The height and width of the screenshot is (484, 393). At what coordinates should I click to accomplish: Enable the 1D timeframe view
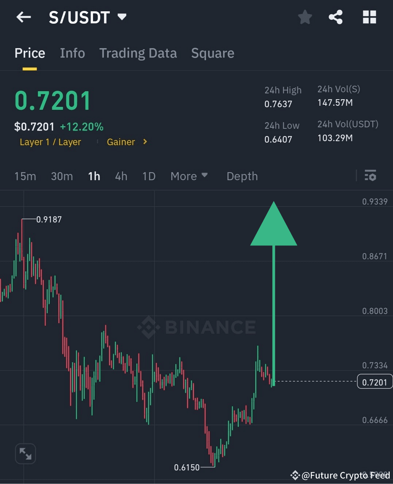click(x=148, y=176)
